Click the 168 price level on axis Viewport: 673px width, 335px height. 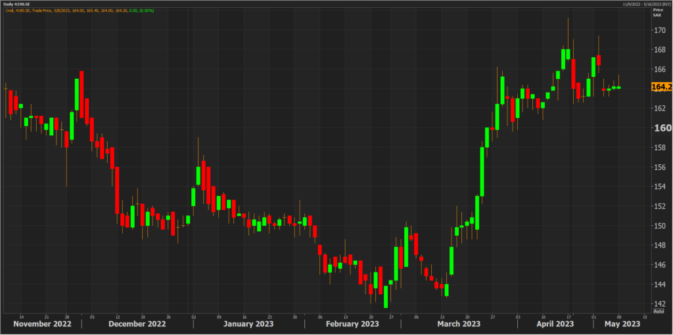[x=659, y=50]
